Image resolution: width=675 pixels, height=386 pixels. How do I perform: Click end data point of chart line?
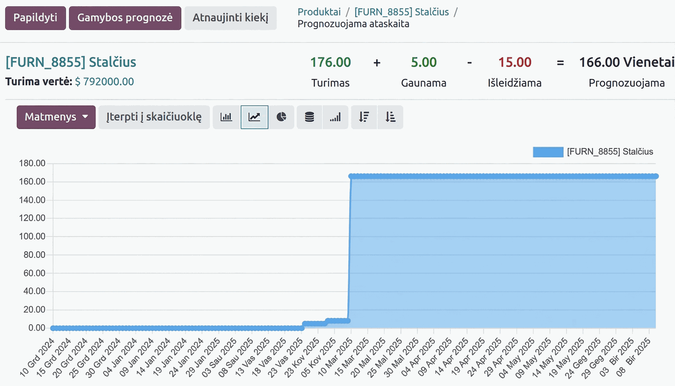tap(656, 176)
